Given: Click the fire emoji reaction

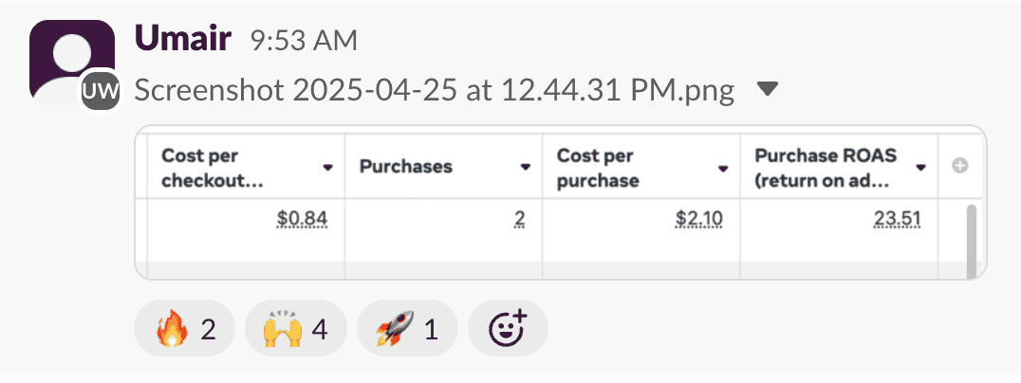Looking at the screenshot, I should 185,329.
